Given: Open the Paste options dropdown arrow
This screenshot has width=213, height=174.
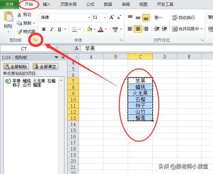Looking at the screenshot, I should pos(8,32).
